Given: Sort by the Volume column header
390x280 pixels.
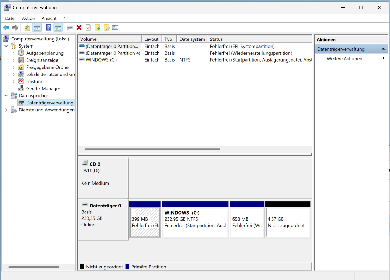Looking at the screenshot, I should (110, 39).
